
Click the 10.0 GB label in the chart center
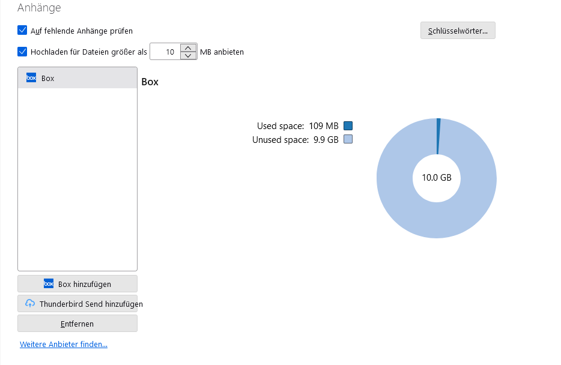(x=437, y=178)
